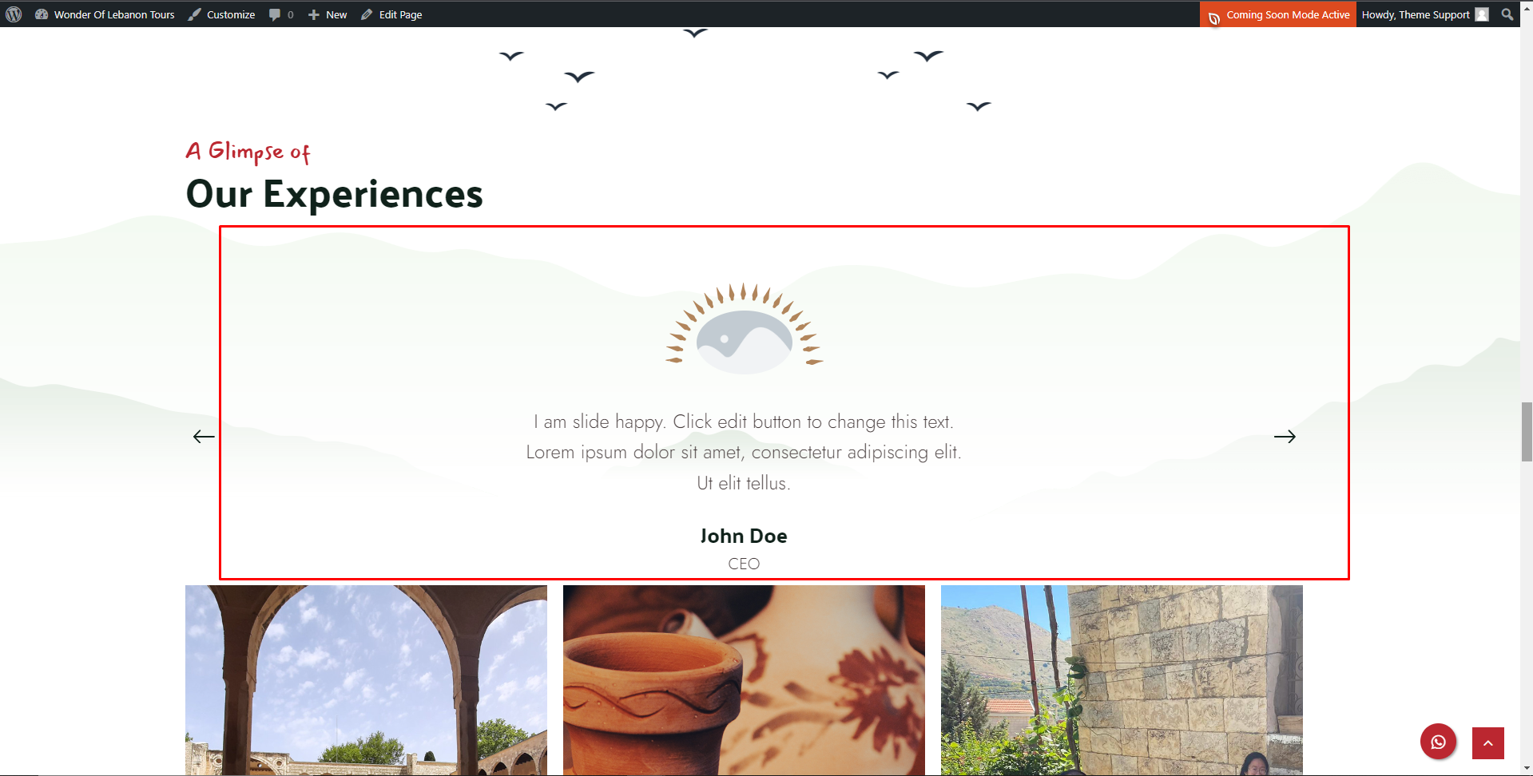Open the stone arches photo
This screenshot has width=1533, height=776.
(x=366, y=680)
